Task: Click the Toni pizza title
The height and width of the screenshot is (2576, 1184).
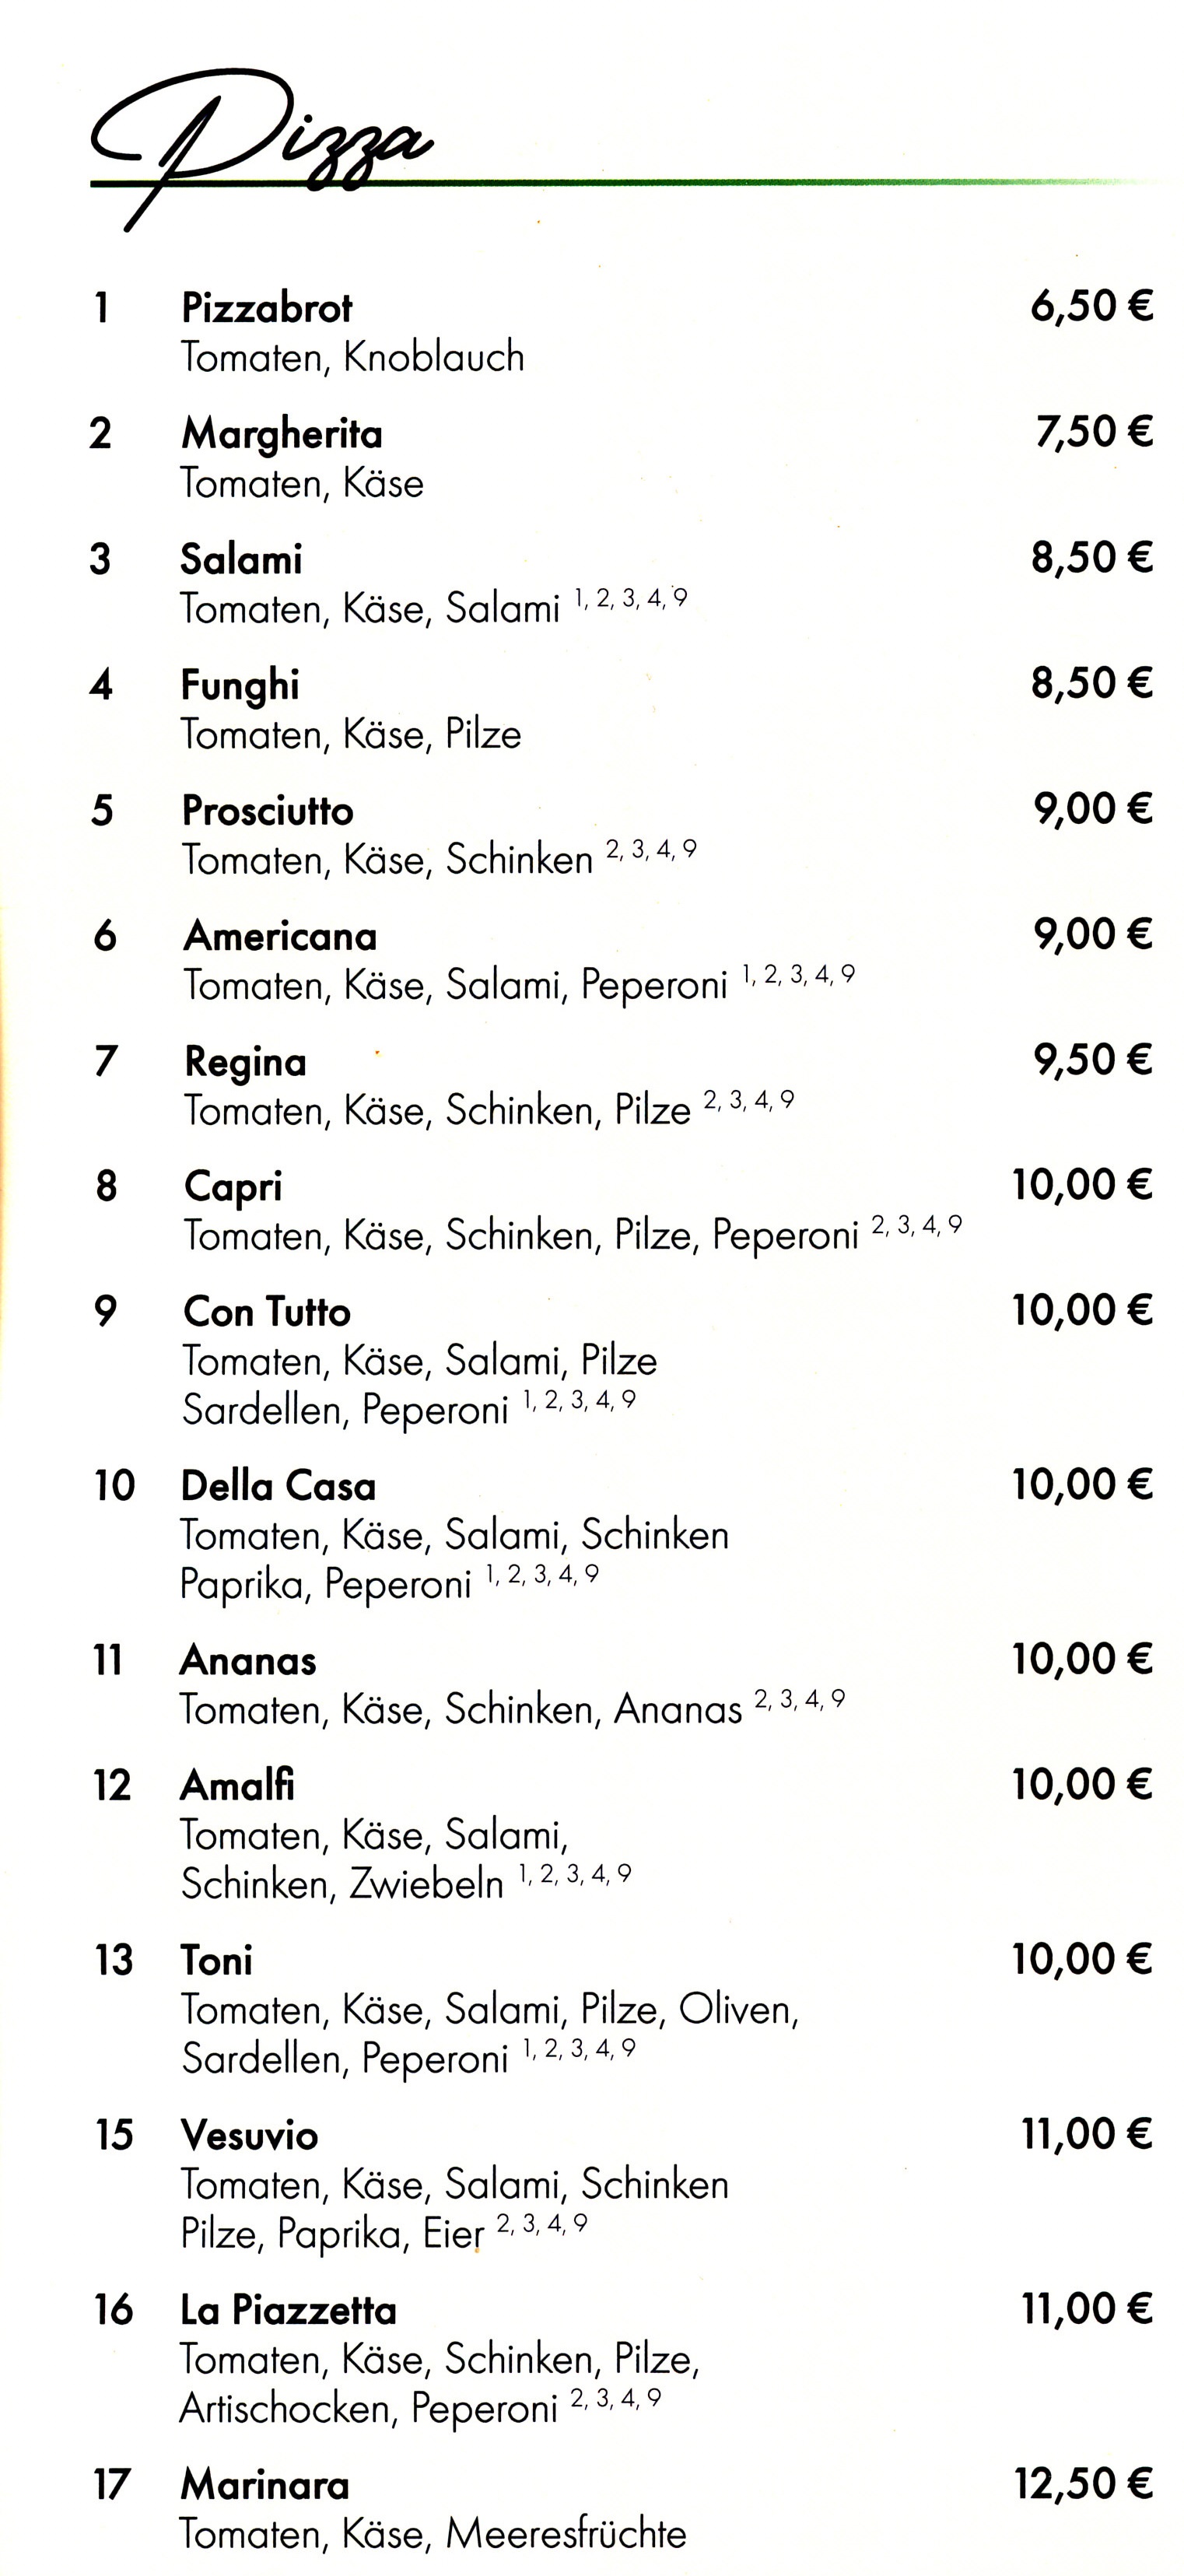Action: 216,1961
